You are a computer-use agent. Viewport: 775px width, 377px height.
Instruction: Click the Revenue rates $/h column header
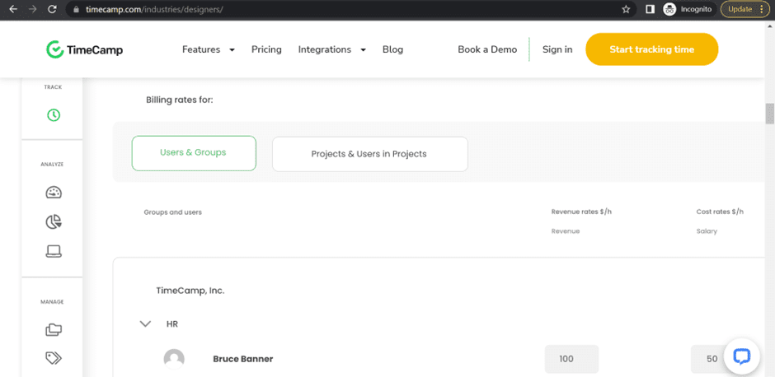click(582, 212)
